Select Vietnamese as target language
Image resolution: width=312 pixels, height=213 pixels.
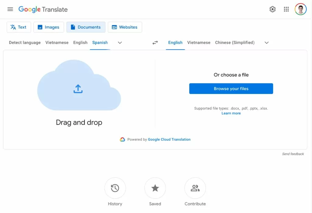199,43
